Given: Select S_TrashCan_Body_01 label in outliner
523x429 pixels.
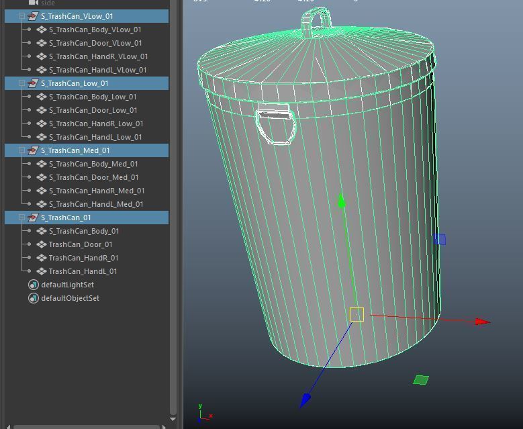Looking at the screenshot, I should tap(84, 231).
